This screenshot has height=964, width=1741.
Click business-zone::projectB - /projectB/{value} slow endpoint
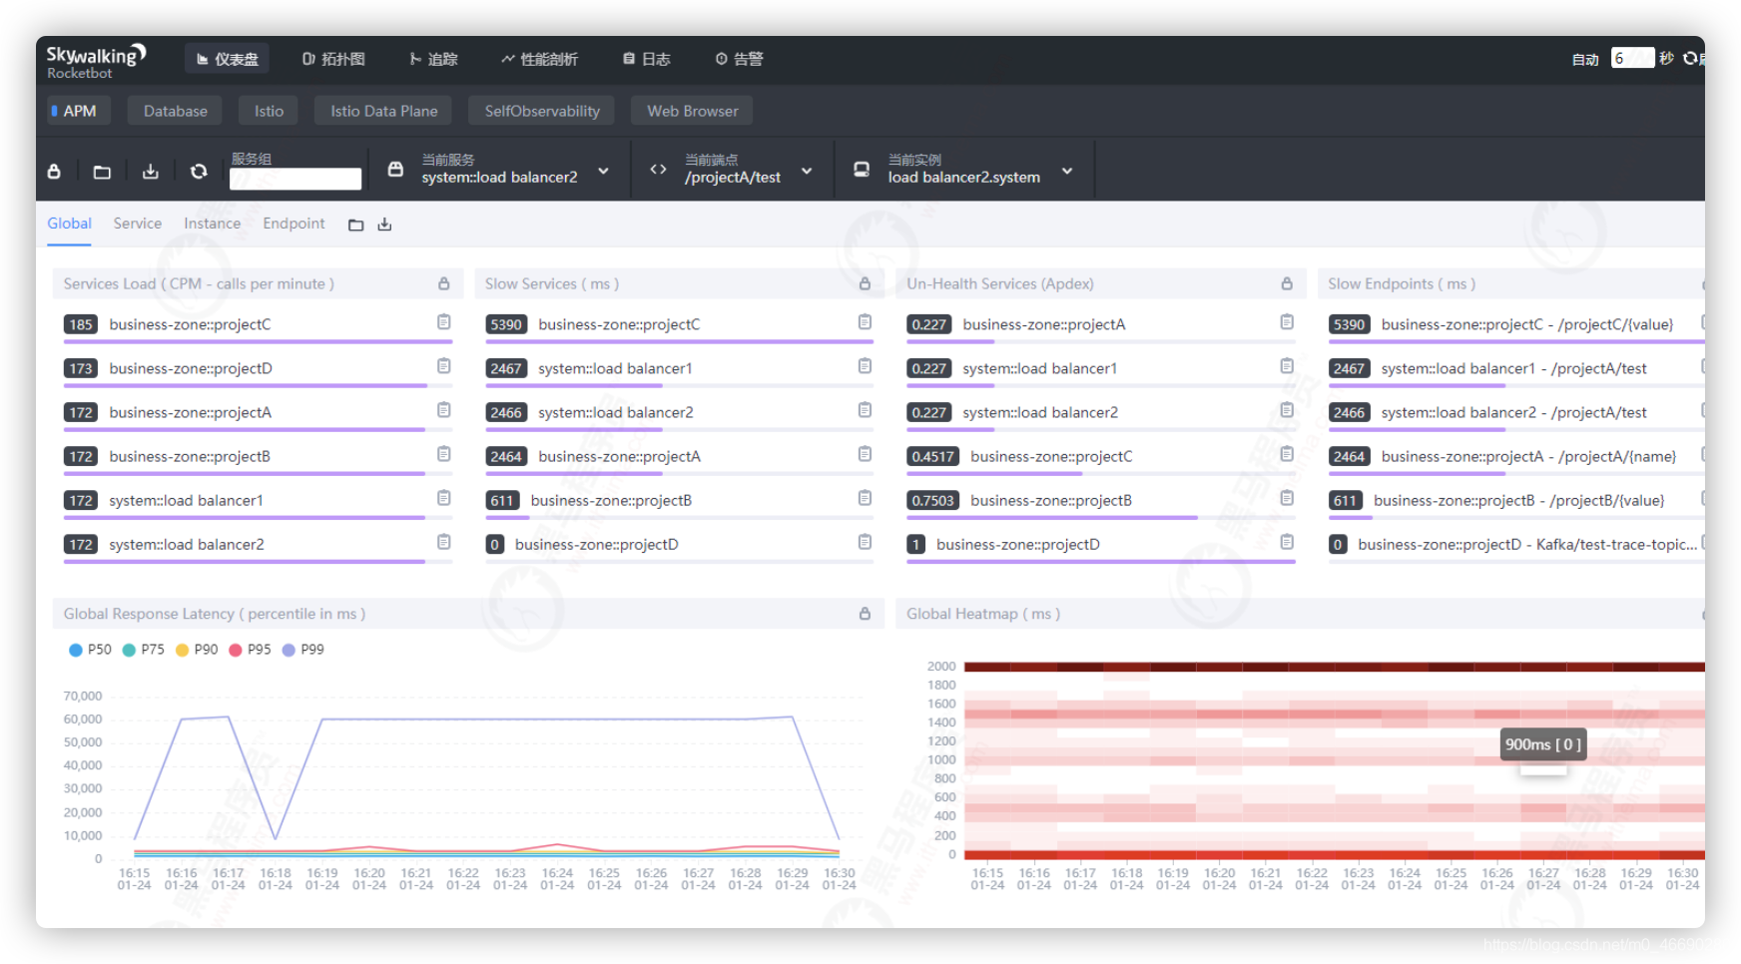1518,500
